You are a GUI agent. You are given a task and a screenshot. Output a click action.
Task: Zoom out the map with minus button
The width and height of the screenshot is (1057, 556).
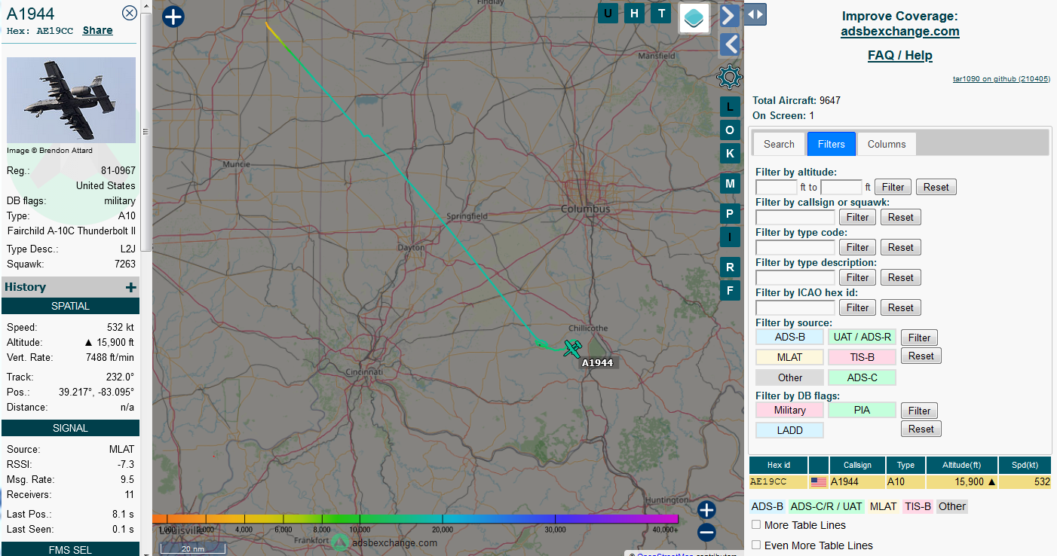pyautogui.click(x=706, y=533)
